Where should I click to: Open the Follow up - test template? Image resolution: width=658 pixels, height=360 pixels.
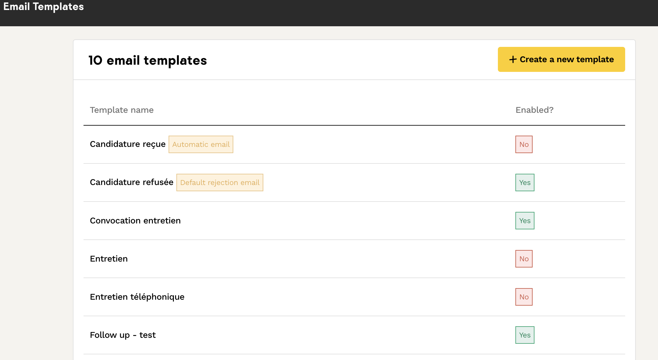tap(123, 335)
